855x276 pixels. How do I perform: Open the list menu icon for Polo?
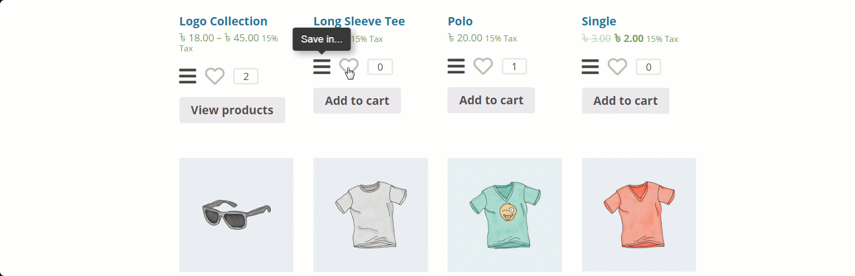[x=456, y=66]
